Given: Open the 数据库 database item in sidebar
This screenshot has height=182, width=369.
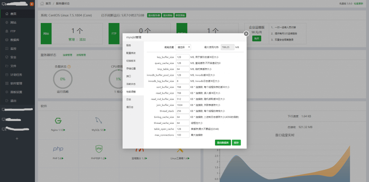Looking at the screenshot, I should 17,40.
